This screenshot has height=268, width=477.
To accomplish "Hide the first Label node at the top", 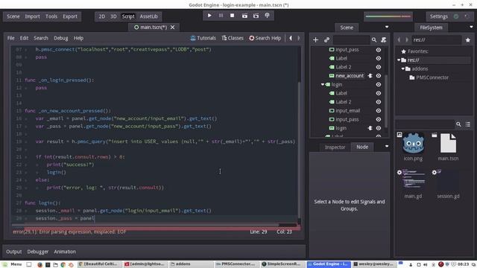I will point(379,58).
